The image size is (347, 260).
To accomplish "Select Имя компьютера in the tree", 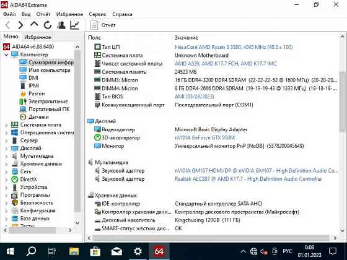I will [x=49, y=70].
